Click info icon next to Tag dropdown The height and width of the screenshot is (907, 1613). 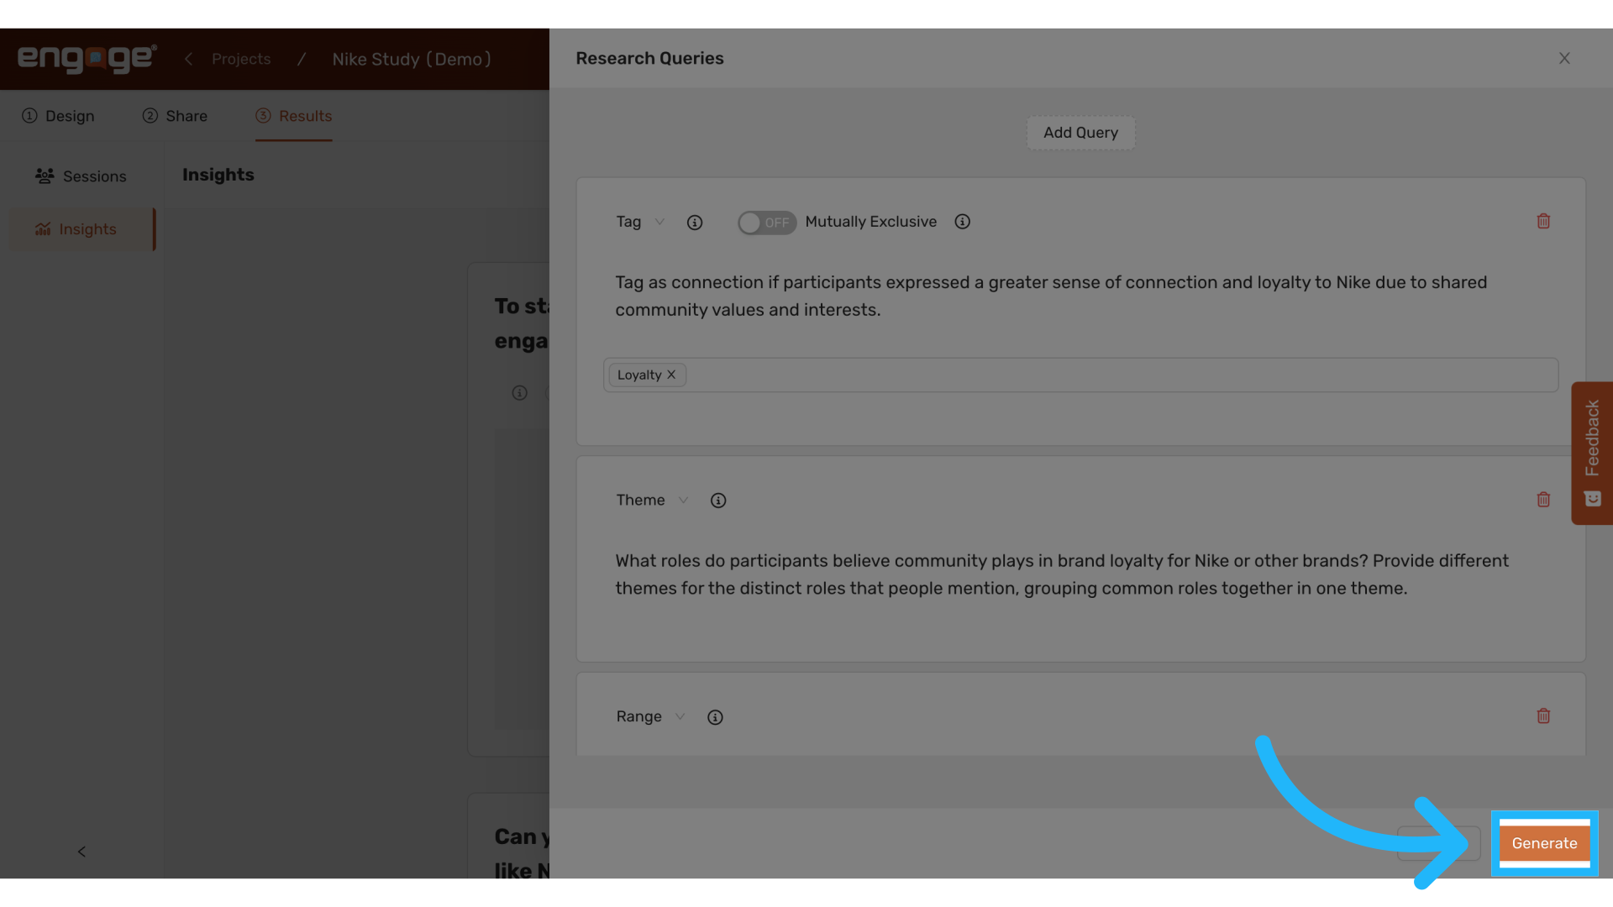[695, 223]
